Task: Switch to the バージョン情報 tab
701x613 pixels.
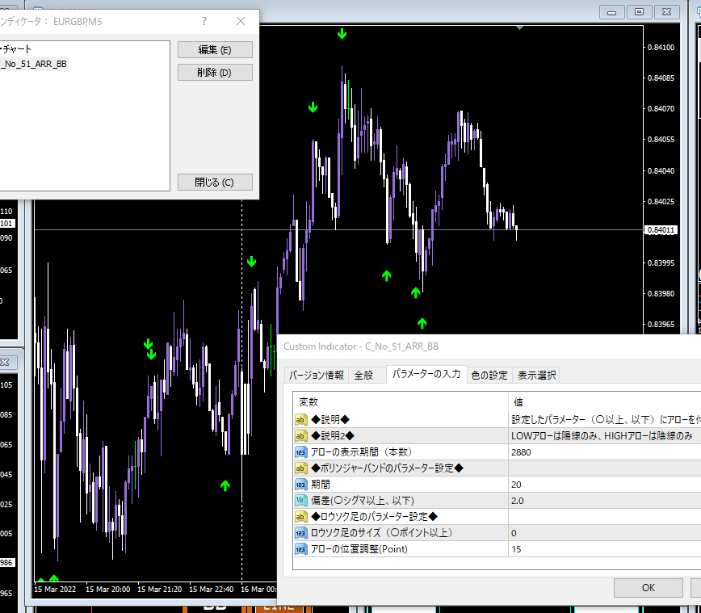Action: [316, 375]
